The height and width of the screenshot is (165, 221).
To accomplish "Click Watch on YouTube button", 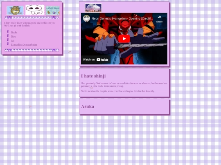I will coord(96,59).
